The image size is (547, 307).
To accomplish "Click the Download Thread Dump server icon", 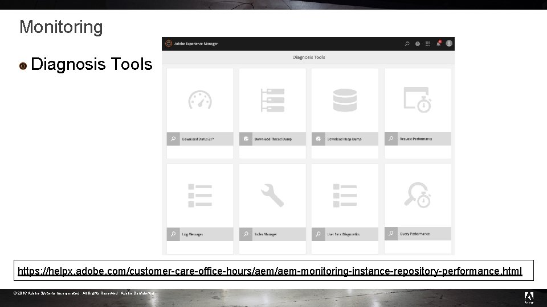I will click(272, 100).
